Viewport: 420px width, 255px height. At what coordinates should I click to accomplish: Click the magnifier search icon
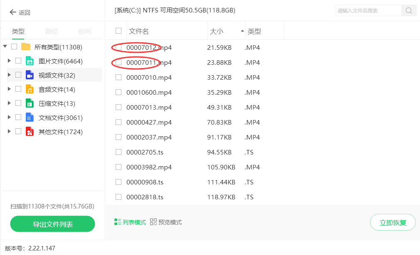409,11
